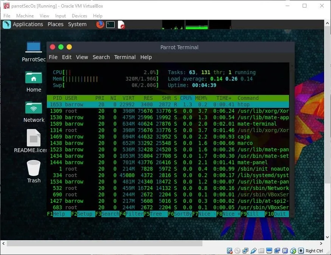Click the VirtualBox keyboard capture arrow icon

point(301,250)
